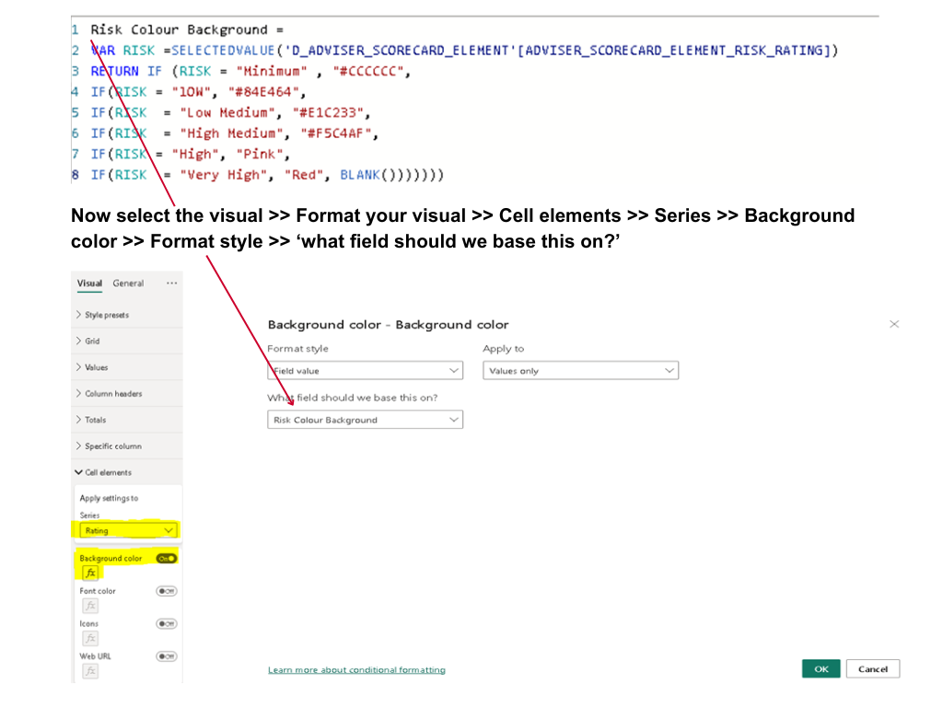Switch to the General tab
Screen dimensions: 943x707
[128, 284]
